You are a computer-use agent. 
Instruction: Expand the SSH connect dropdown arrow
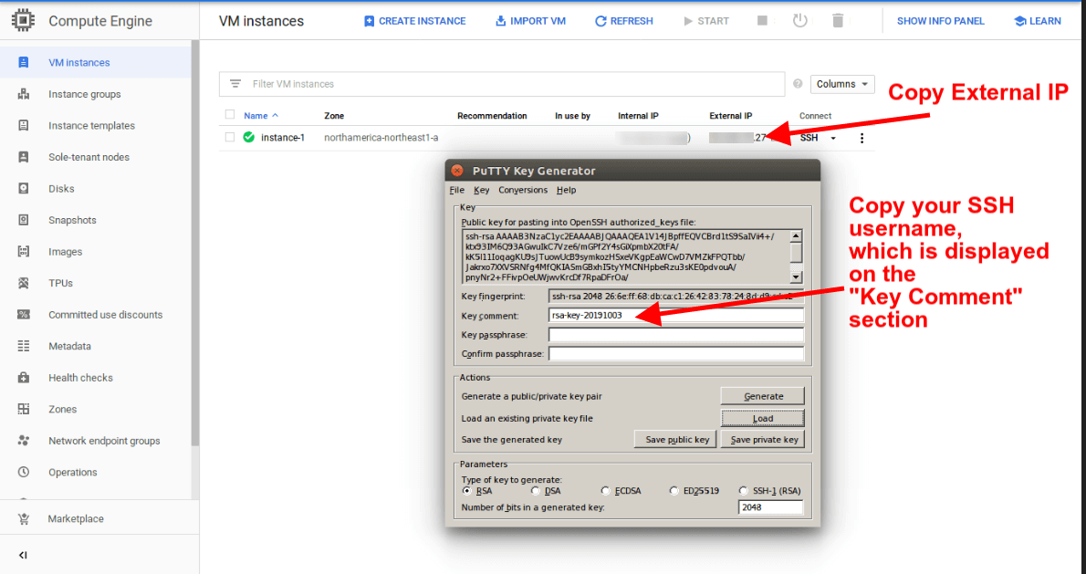coord(832,139)
